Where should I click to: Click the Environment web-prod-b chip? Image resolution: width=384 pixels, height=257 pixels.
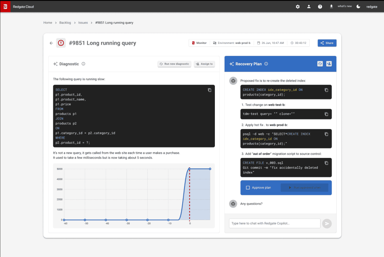[x=232, y=43]
